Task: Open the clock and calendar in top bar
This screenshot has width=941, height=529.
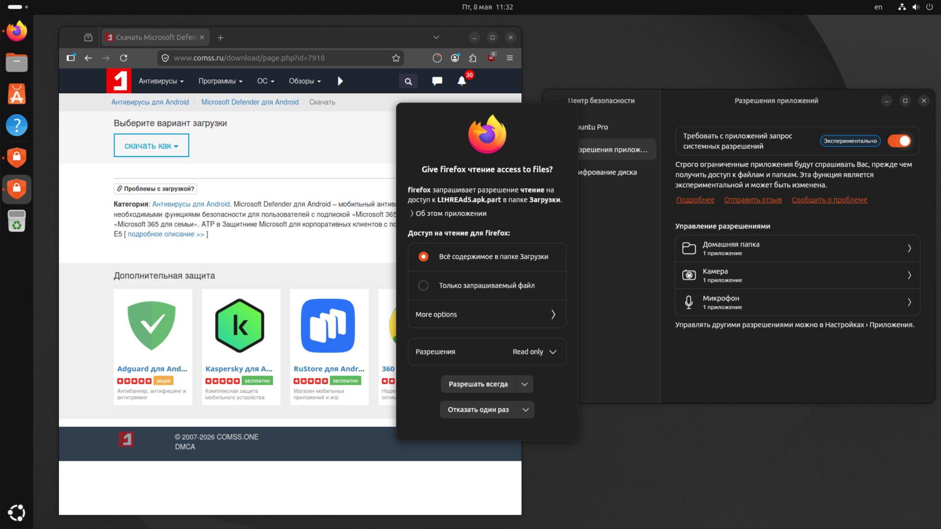Action: (488, 7)
